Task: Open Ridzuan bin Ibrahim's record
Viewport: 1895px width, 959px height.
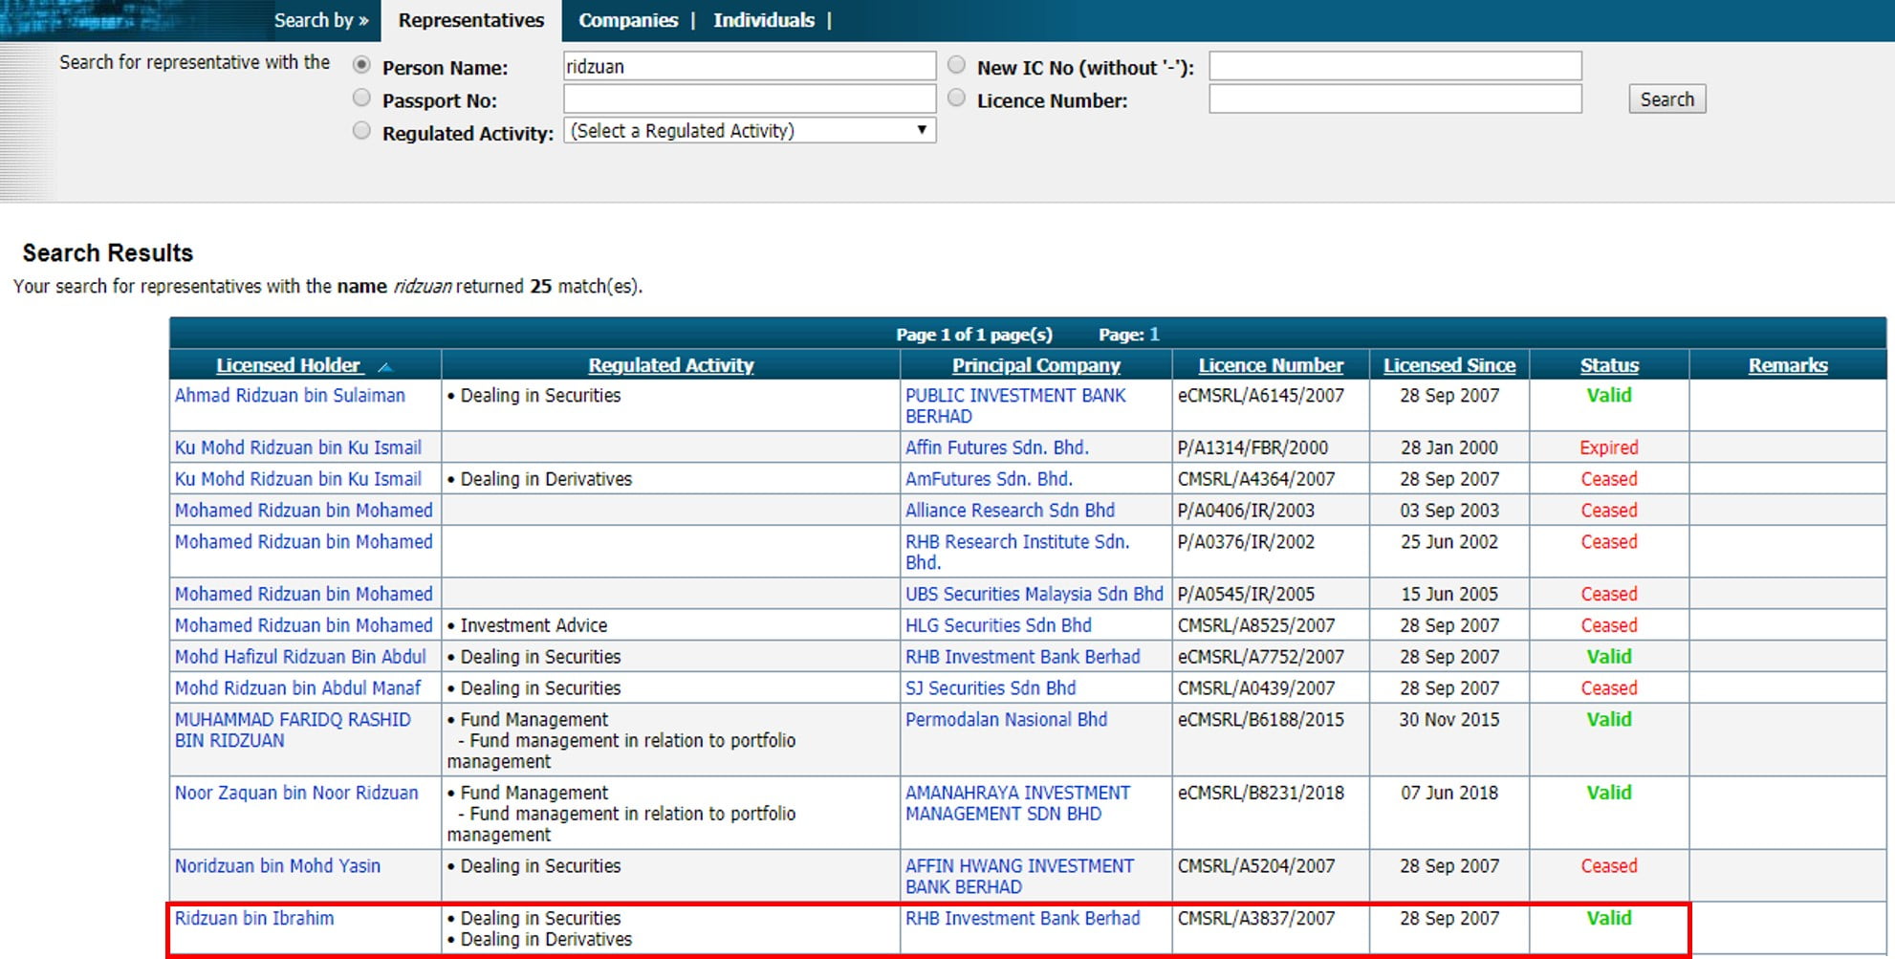Action: (254, 919)
